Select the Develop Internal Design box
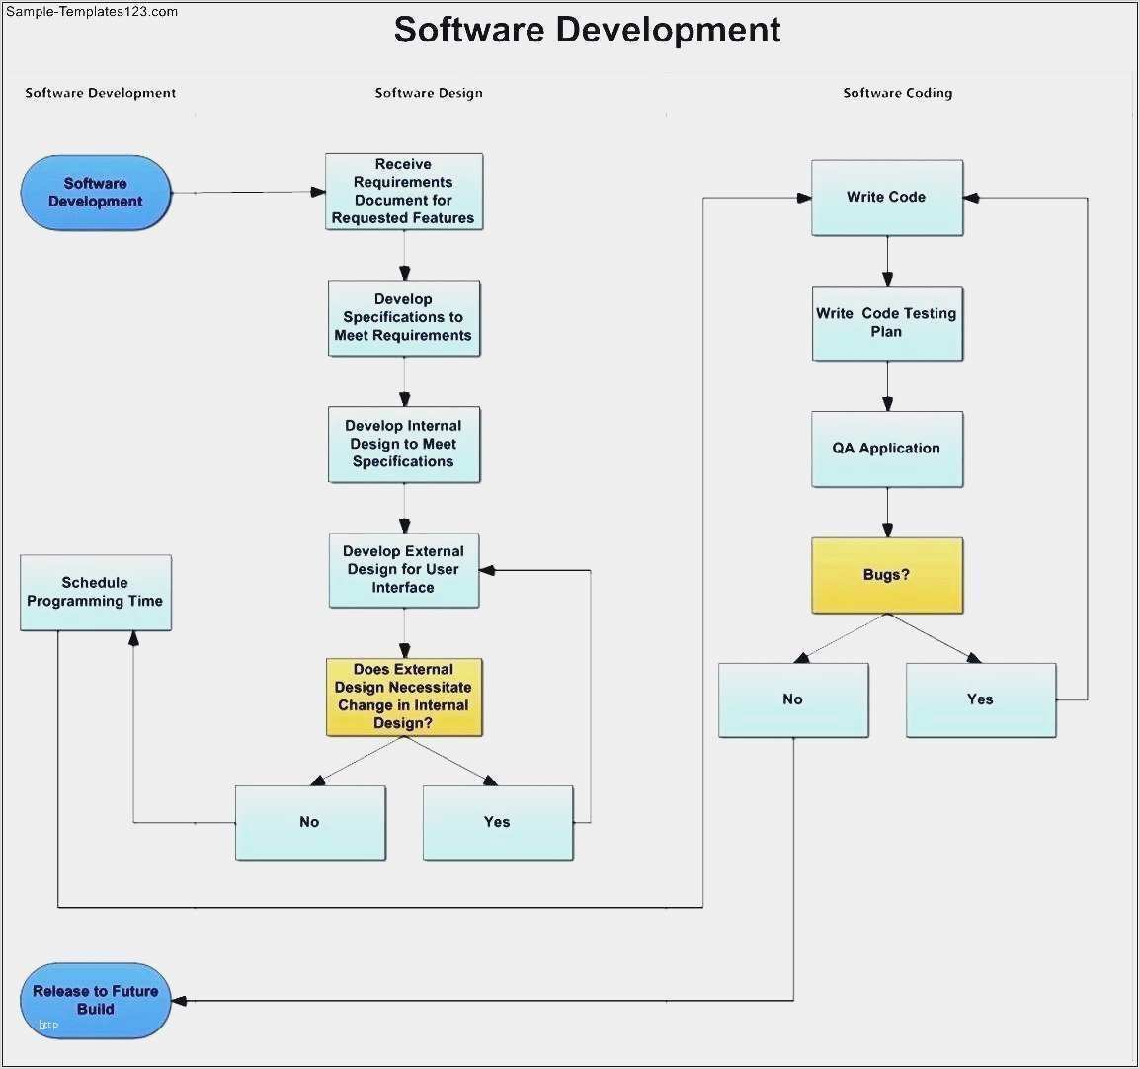Screen dimensions: 1140x1069 pyautogui.click(x=404, y=445)
